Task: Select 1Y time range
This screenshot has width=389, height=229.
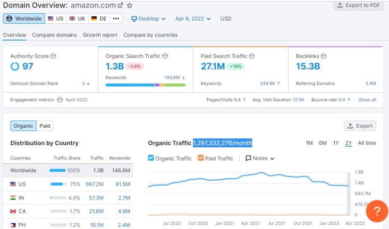Action: click(x=336, y=143)
